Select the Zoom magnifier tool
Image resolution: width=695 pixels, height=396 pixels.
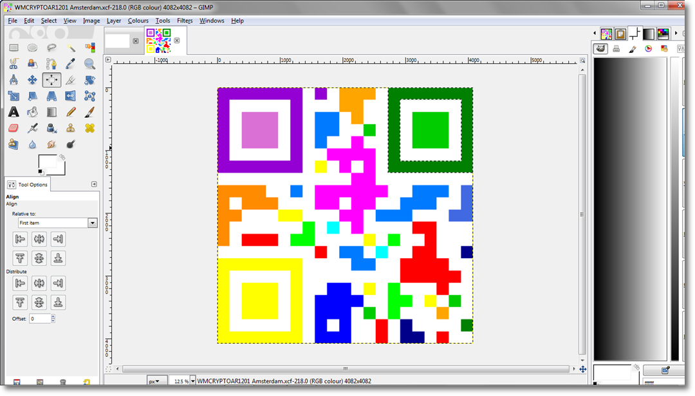(89, 64)
